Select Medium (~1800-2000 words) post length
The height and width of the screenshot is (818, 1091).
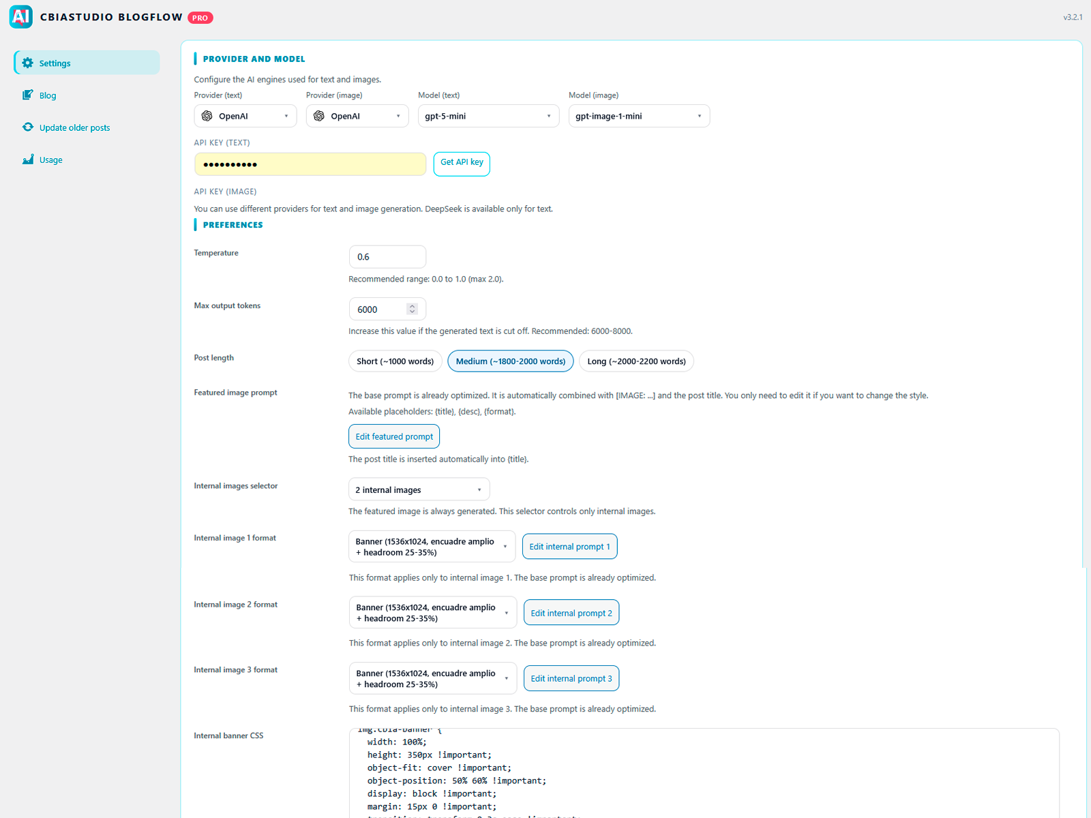pyautogui.click(x=510, y=361)
